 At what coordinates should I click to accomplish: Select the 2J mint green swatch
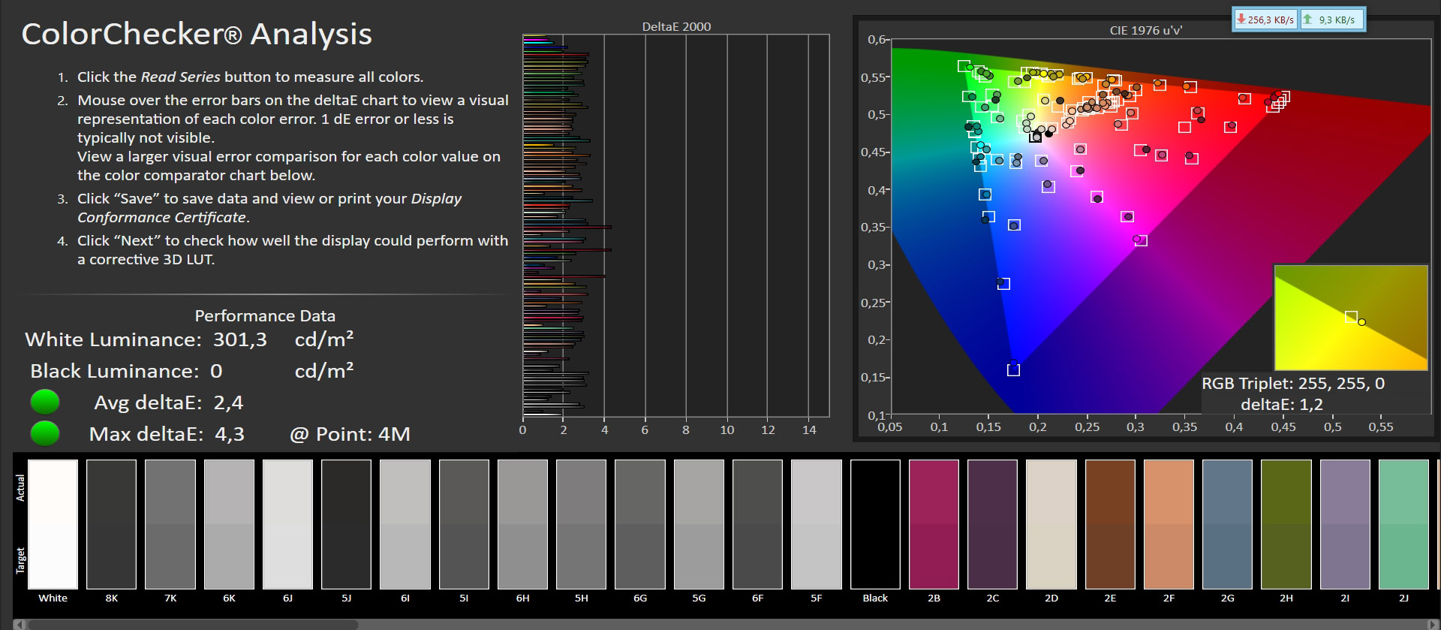[1403, 524]
